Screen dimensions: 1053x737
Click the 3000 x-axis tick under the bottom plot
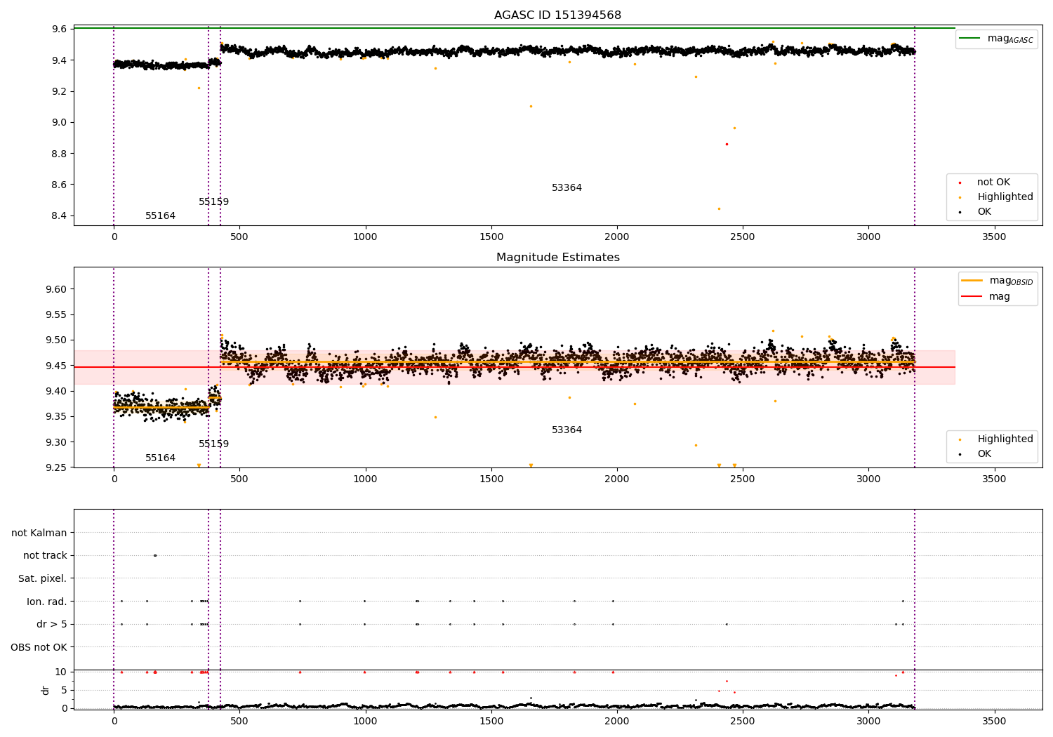868,722
